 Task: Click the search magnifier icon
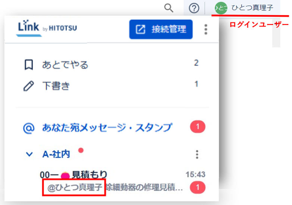tap(169, 7)
